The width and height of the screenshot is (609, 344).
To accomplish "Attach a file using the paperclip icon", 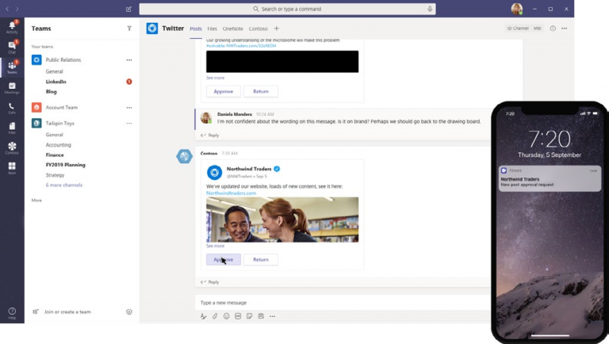I will tap(214, 316).
